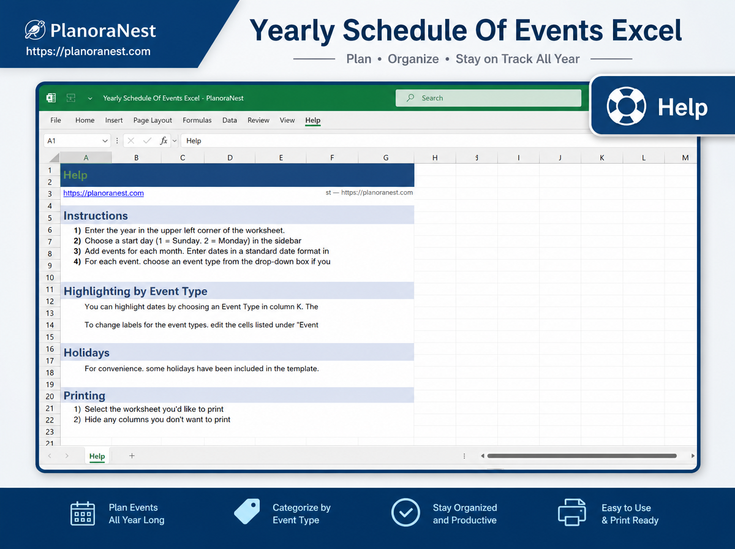Click the Printing section heading
The width and height of the screenshot is (735, 549).
(x=85, y=396)
